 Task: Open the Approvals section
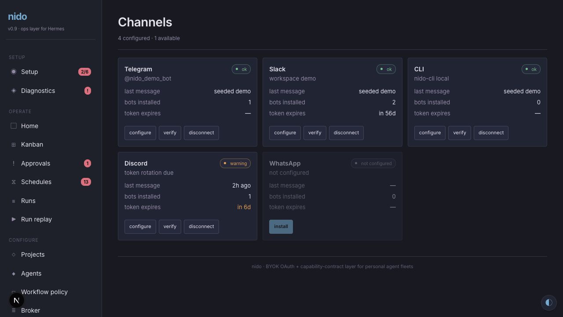[51, 163]
